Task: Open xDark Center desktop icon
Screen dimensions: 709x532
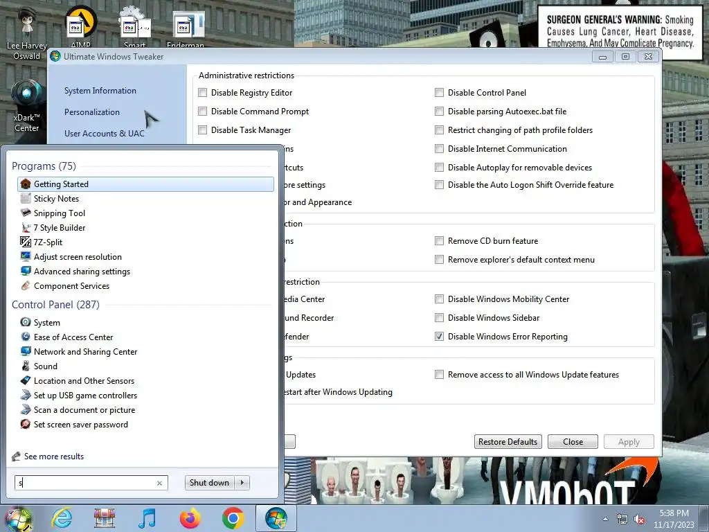Action: (27, 106)
